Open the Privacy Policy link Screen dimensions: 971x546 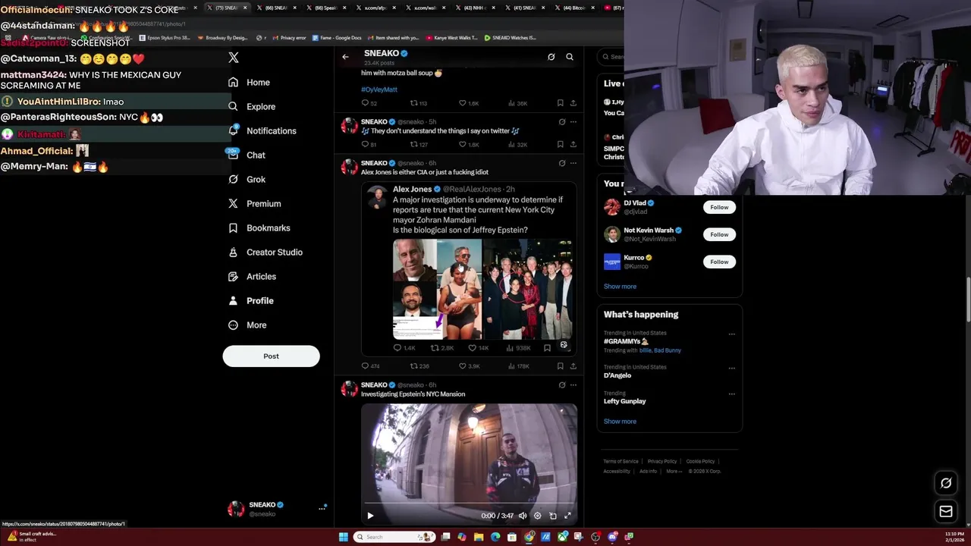tap(661, 461)
